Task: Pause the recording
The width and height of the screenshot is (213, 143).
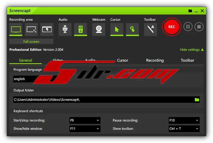Action: pos(188,27)
